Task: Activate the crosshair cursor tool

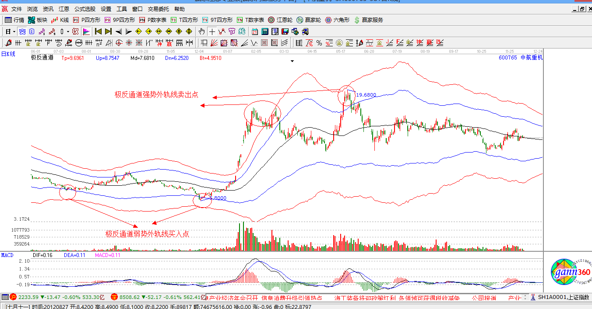Action: 212,31
